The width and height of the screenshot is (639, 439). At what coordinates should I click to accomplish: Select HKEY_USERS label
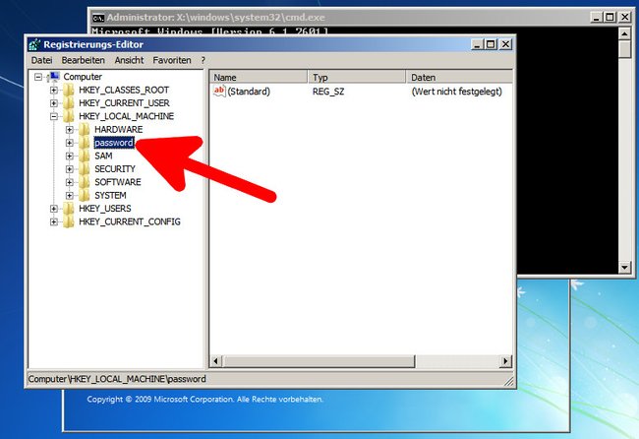click(105, 209)
